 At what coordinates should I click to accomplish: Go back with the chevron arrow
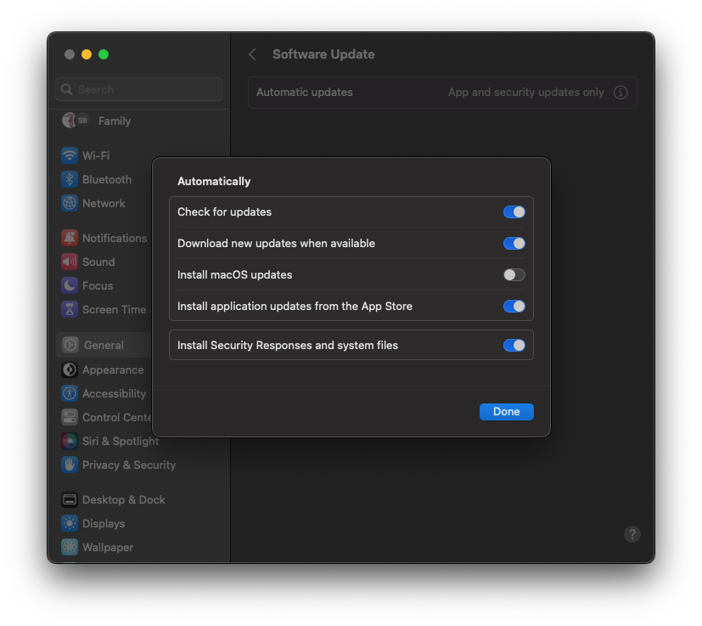tap(252, 54)
